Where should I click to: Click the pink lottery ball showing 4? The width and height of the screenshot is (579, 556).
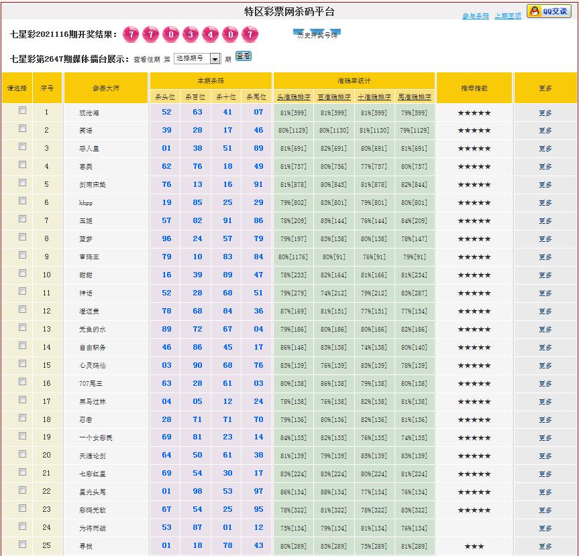tap(211, 34)
